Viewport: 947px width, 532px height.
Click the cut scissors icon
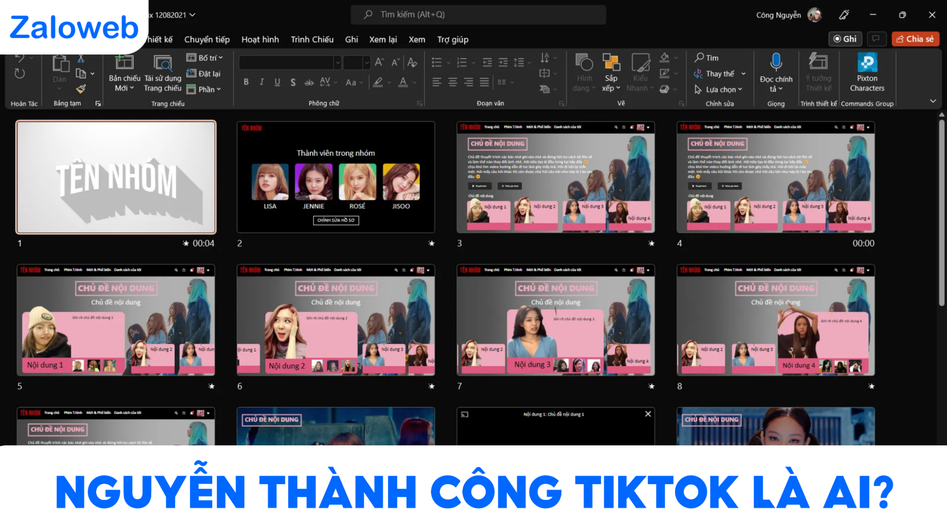(81, 59)
